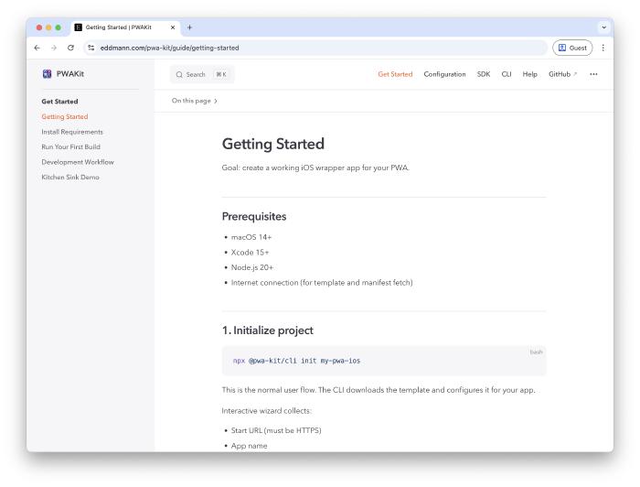
Task: Click the browser back arrow
Action: click(x=37, y=48)
